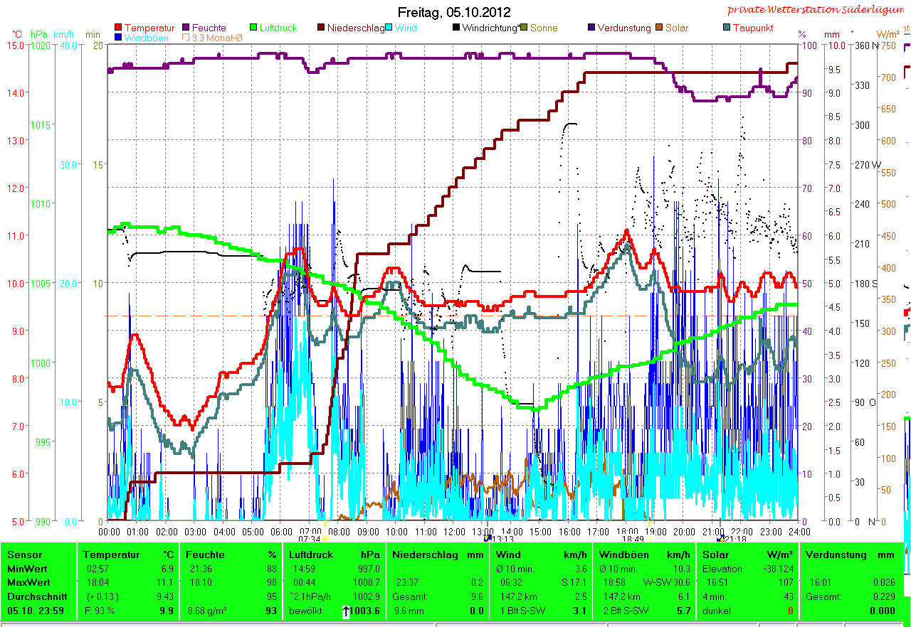
Task: Select the olive Sonne legend marker
Action: point(525,28)
